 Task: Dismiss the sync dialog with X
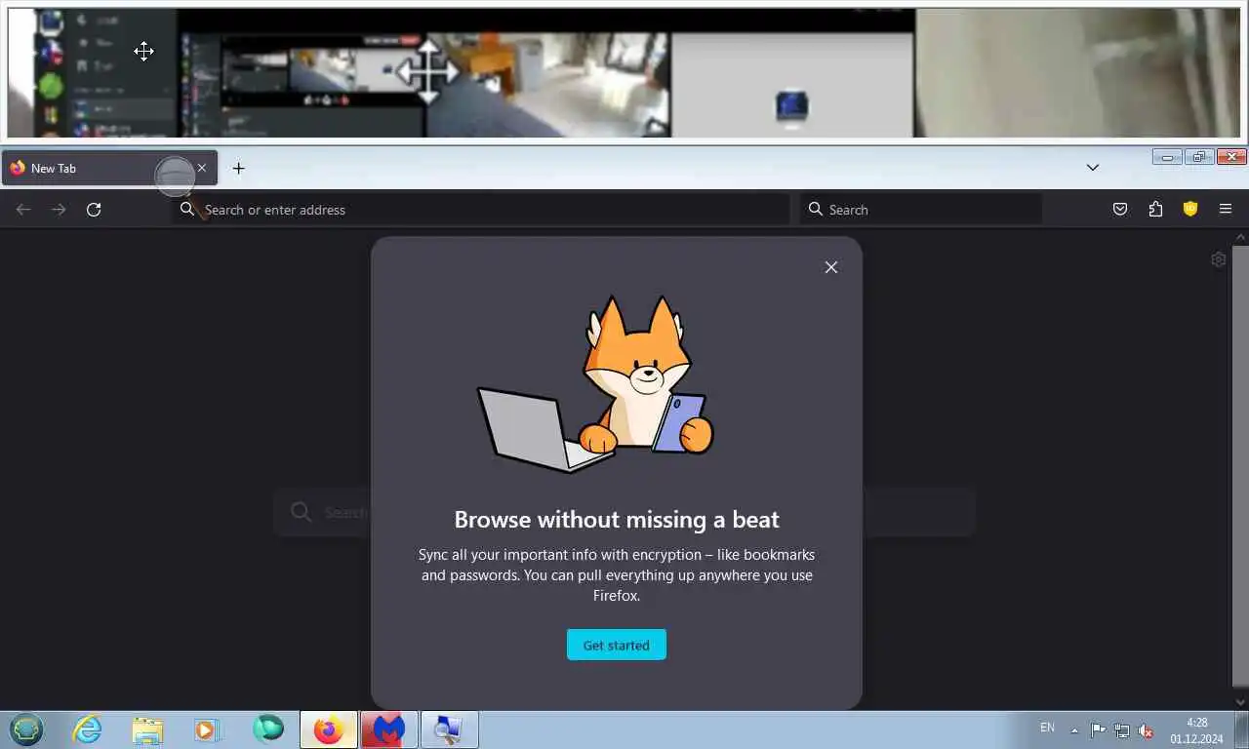[x=831, y=267]
